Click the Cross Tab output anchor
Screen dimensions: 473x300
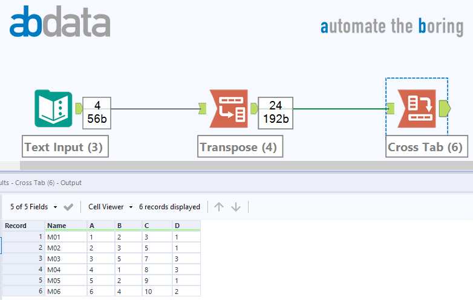tap(445, 108)
